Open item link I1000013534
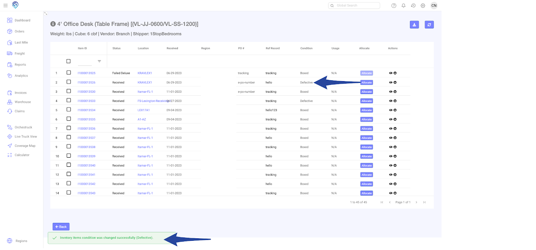 [x=87, y=110]
